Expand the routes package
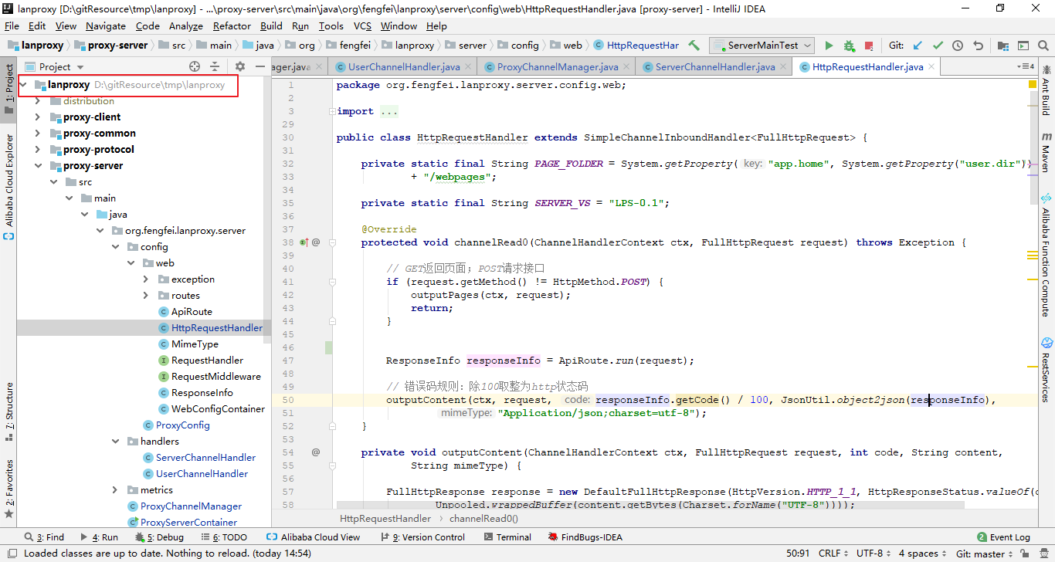This screenshot has height=562, width=1055. pos(146,296)
